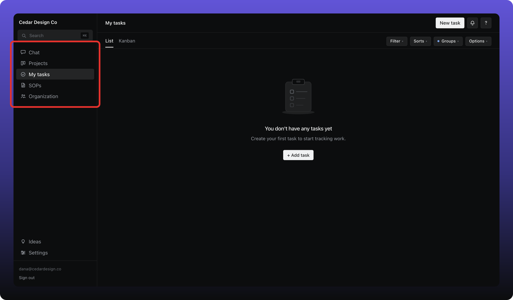Open the Groups dropdown
The height and width of the screenshot is (300, 513).
pyautogui.click(x=448, y=41)
